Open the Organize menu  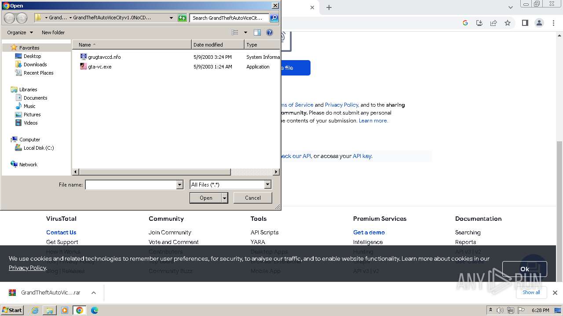click(20, 32)
